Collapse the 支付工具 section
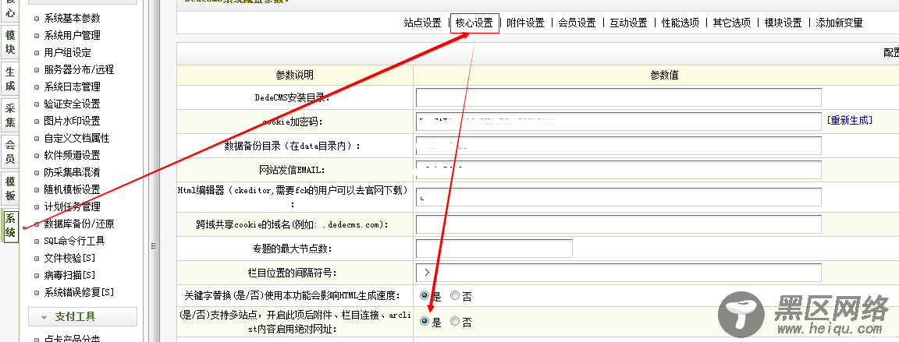899x342 pixels. point(83,317)
